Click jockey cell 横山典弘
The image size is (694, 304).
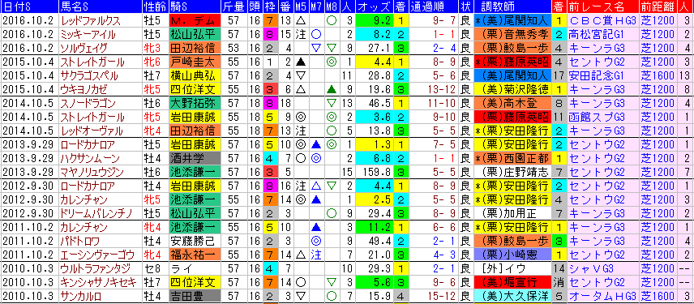195,75
